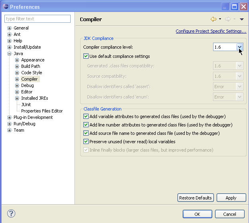Open Configure Project Specific Settings link
This screenshot has height=223, width=249.
tap(211, 31)
